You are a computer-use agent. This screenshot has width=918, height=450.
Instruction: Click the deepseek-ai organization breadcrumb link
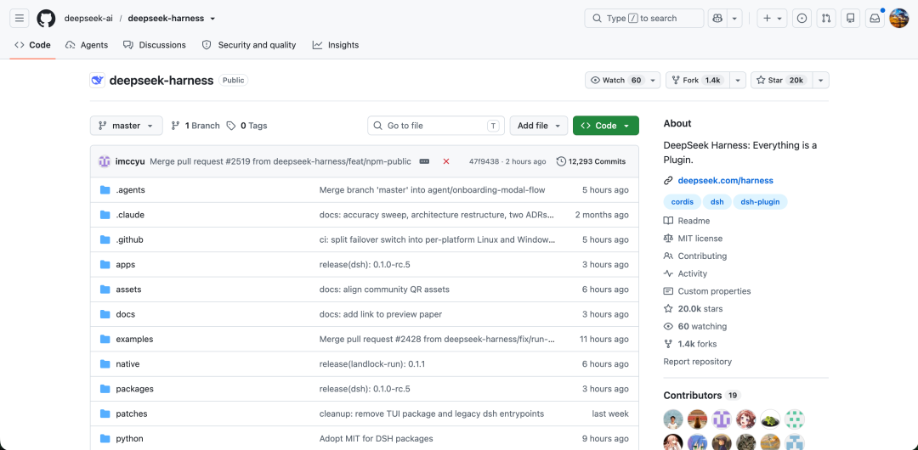(x=89, y=18)
